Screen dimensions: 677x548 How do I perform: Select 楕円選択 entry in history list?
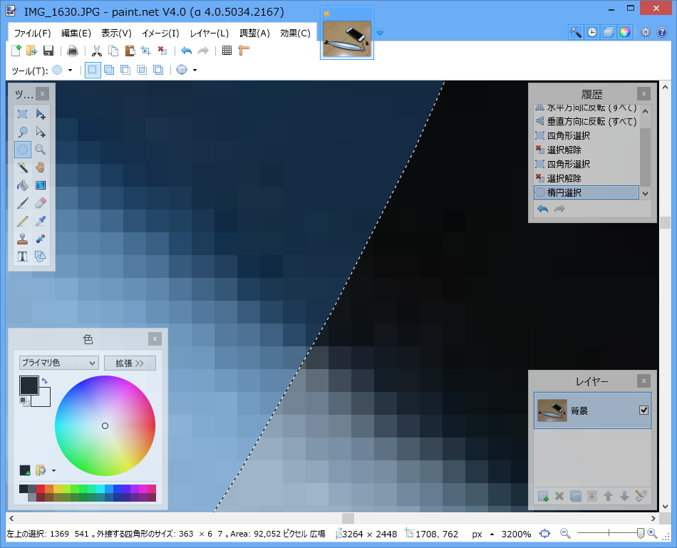[586, 192]
